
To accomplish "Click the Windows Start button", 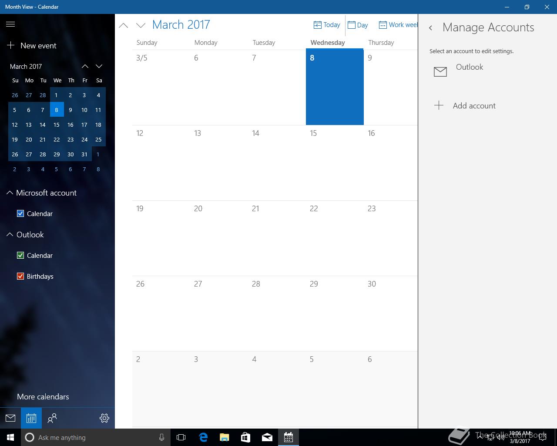I will [10, 437].
